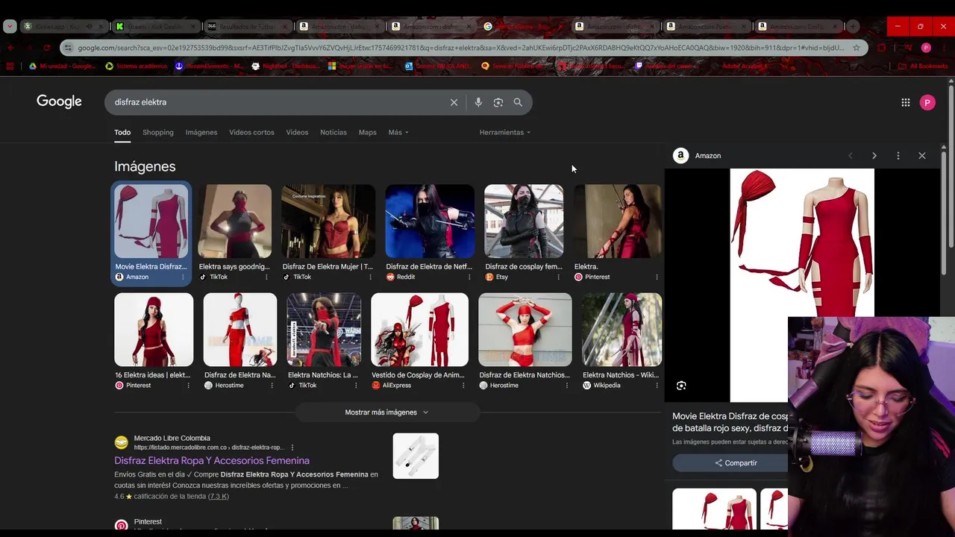Open 'Disfraz De Elektra Mujer' TikTok thumbnail
The image size is (955, 537).
pyautogui.click(x=328, y=222)
